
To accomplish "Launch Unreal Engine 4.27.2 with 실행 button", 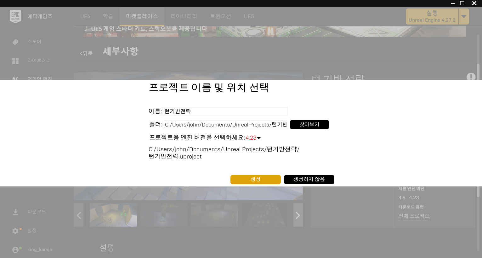I will pyautogui.click(x=432, y=16).
